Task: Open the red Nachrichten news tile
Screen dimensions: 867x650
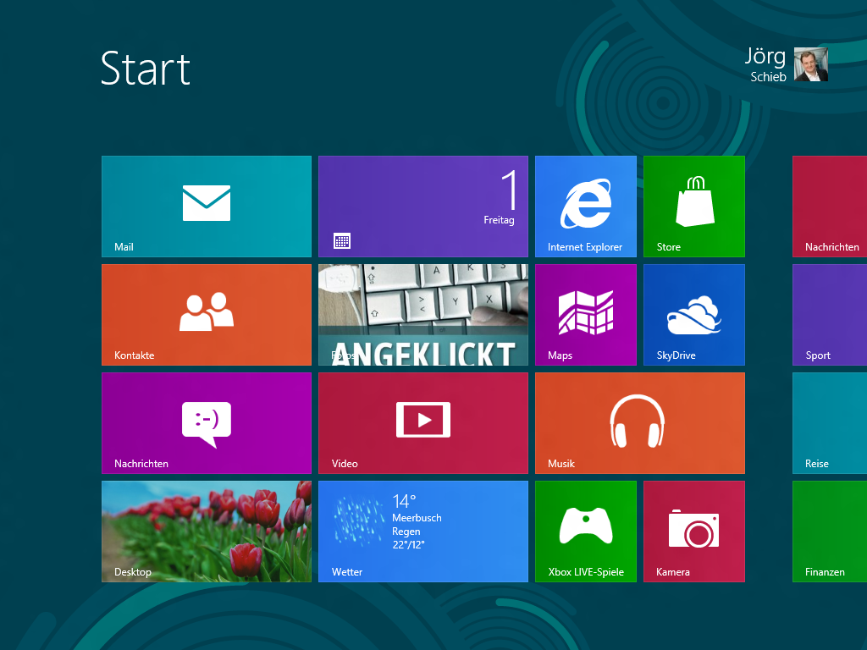Action: coord(830,207)
